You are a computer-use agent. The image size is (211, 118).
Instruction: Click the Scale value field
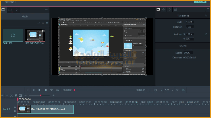pyautogui.click(x=190, y=22)
